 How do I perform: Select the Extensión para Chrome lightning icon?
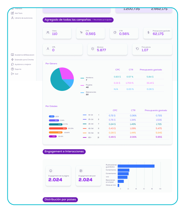tap(12, 60)
